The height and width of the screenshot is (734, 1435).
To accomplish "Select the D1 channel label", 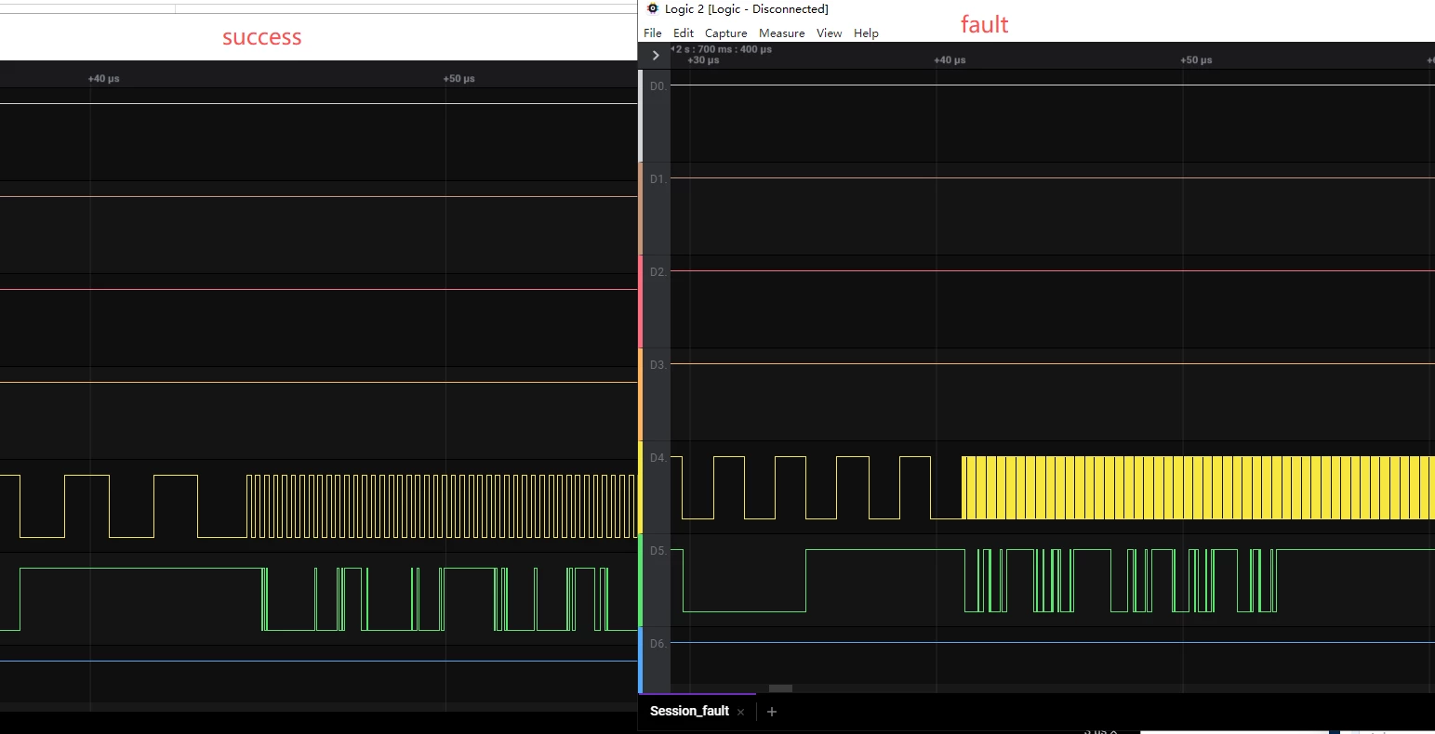I will pyautogui.click(x=658, y=179).
